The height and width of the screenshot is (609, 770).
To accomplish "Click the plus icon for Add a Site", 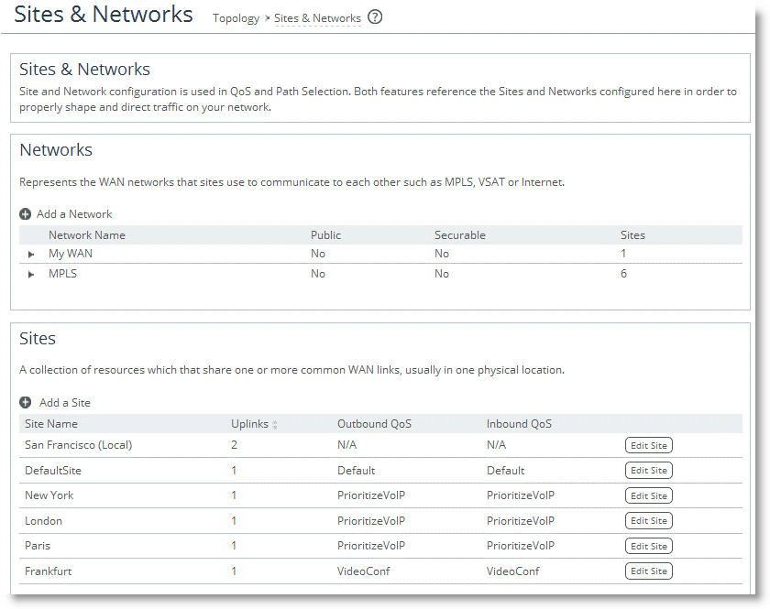I will [x=26, y=403].
